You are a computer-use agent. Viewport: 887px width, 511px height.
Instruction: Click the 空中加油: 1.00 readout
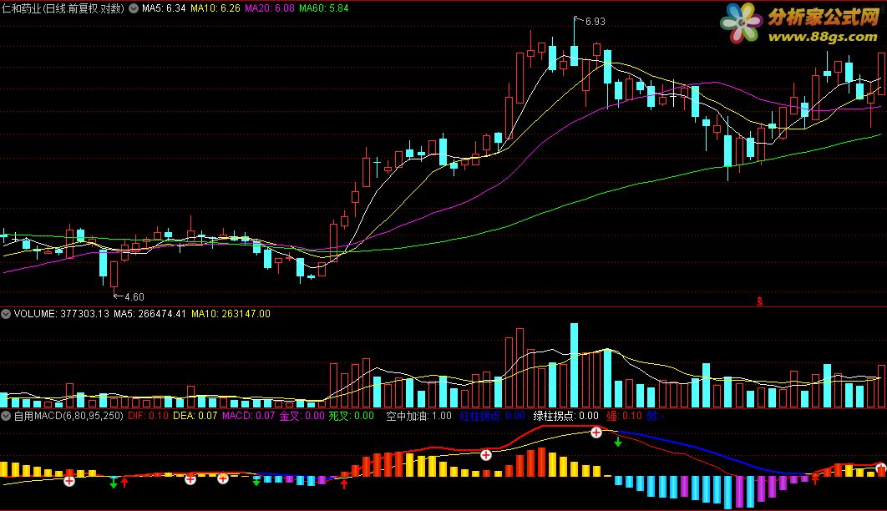pyautogui.click(x=418, y=416)
